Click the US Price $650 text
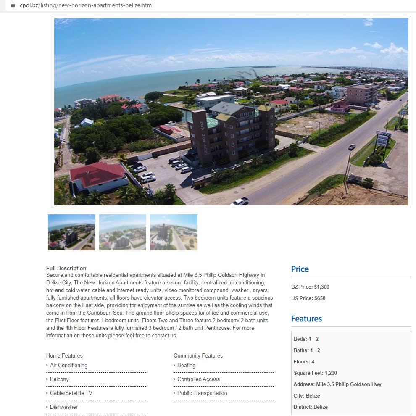This screenshot has height=416, width=416. (308, 298)
